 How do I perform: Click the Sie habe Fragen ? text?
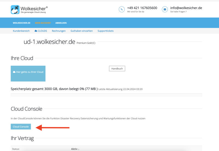pos(178,11)
